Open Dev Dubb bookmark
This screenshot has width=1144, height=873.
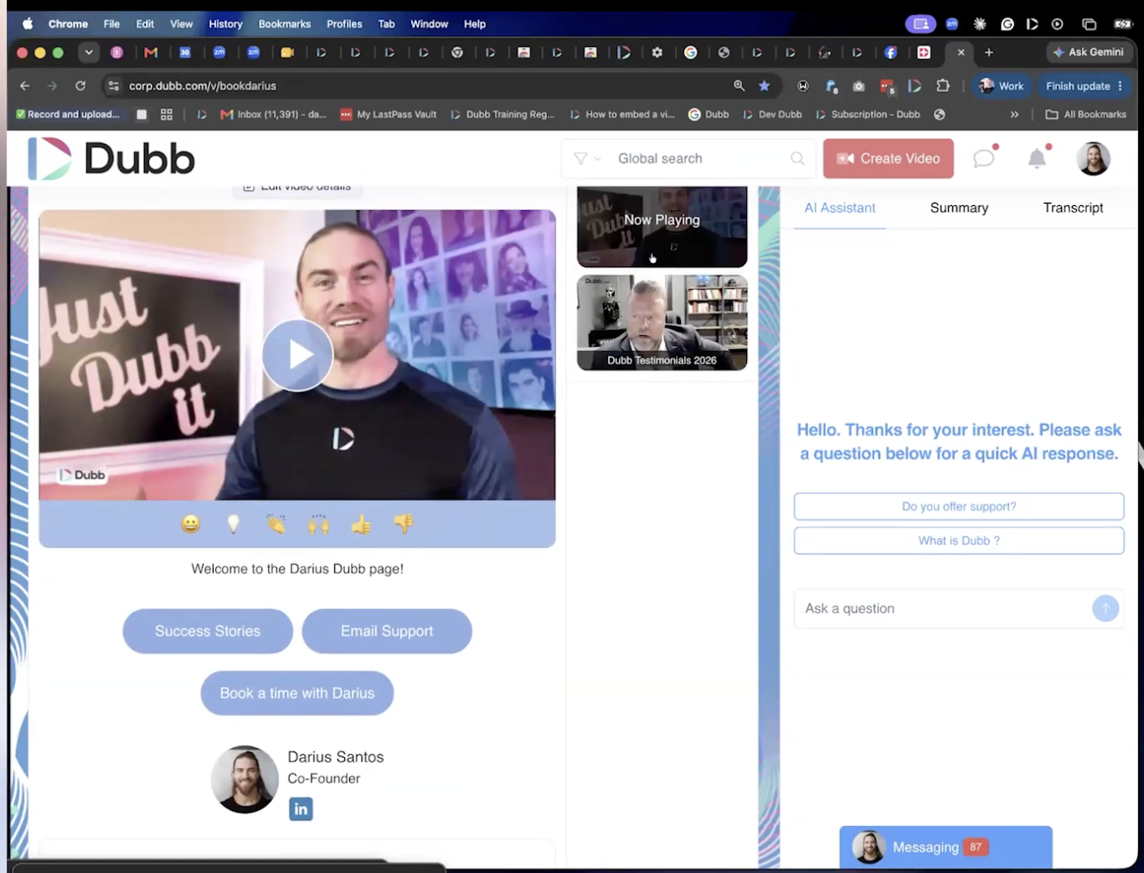(772, 114)
